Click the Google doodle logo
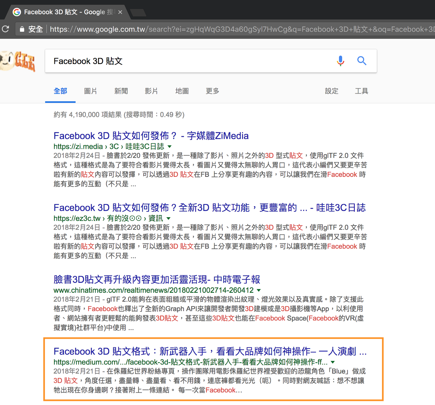The image size is (435, 405). (x=18, y=61)
